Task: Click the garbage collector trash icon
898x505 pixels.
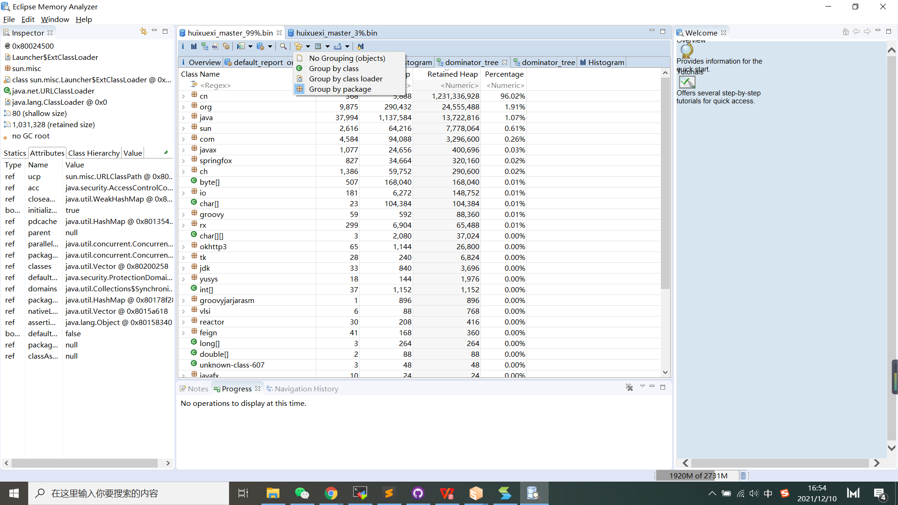Action: pos(743,476)
